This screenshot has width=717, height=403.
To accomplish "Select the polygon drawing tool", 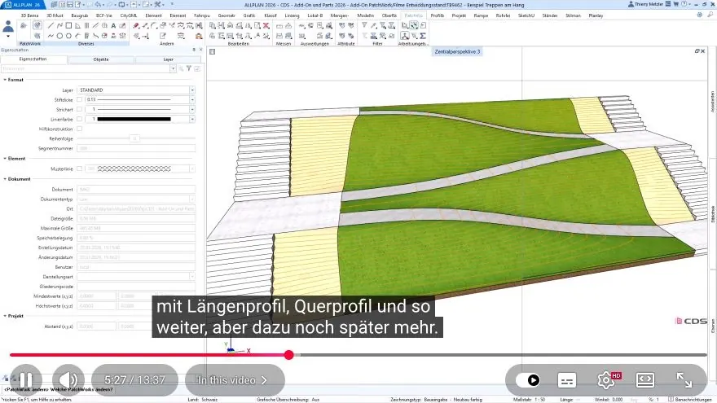I will tap(68, 36).
